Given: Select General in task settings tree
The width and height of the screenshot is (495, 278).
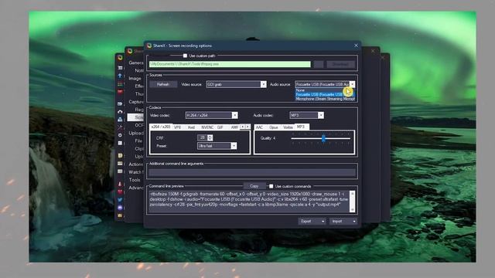Looking at the screenshot, I should pyautogui.click(x=136, y=63).
